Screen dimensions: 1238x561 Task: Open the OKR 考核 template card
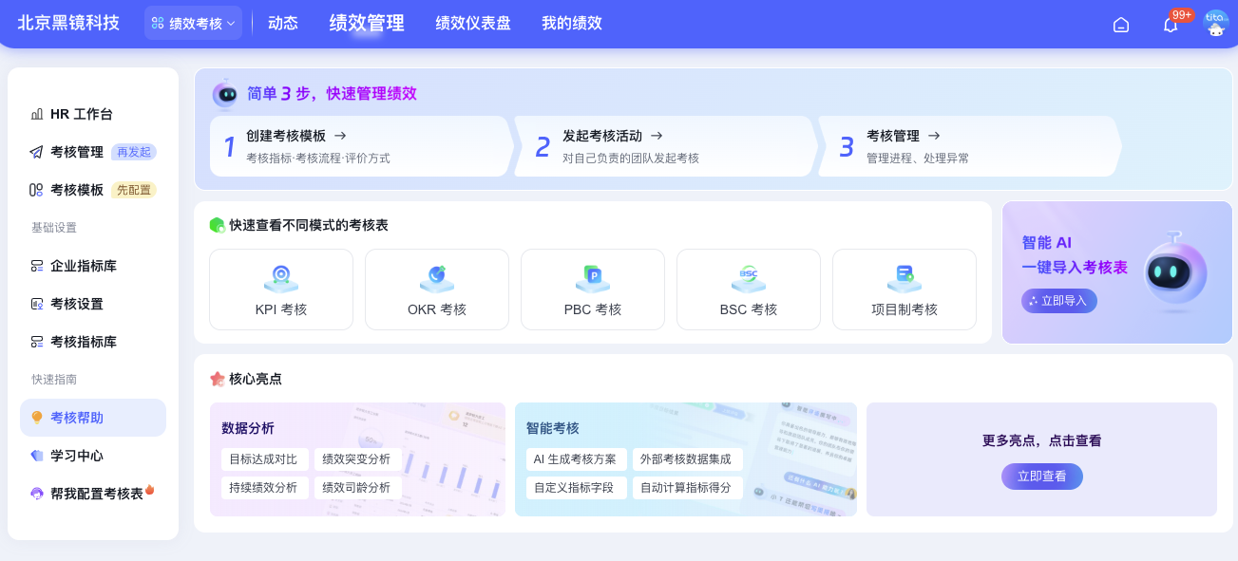[437, 290]
